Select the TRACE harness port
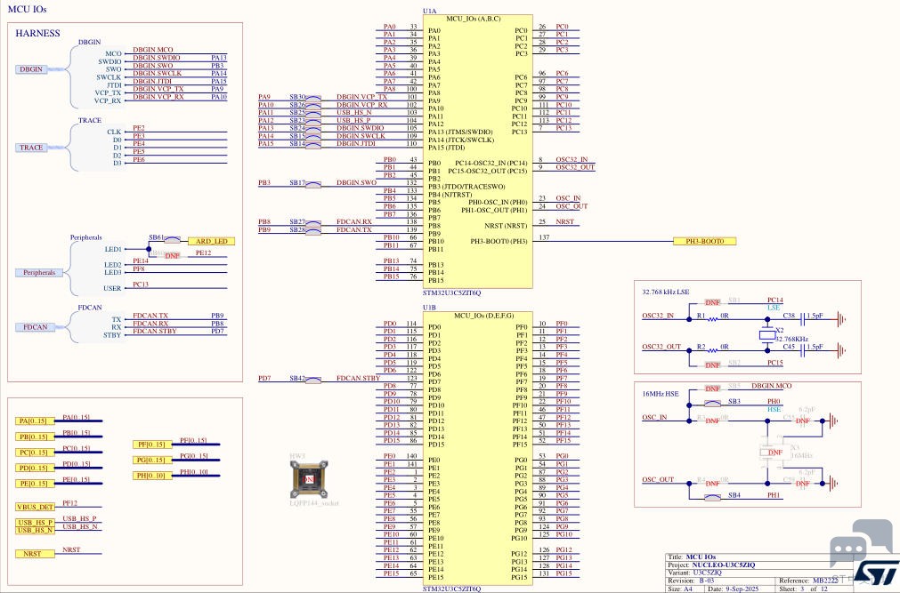The width and height of the screenshot is (900, 593). pyautogui.click(x=31, y=148)
